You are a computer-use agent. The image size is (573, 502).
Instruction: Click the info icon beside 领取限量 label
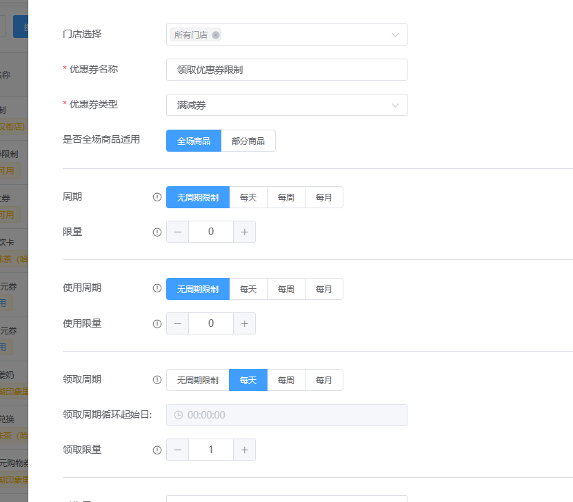point(157,449)
